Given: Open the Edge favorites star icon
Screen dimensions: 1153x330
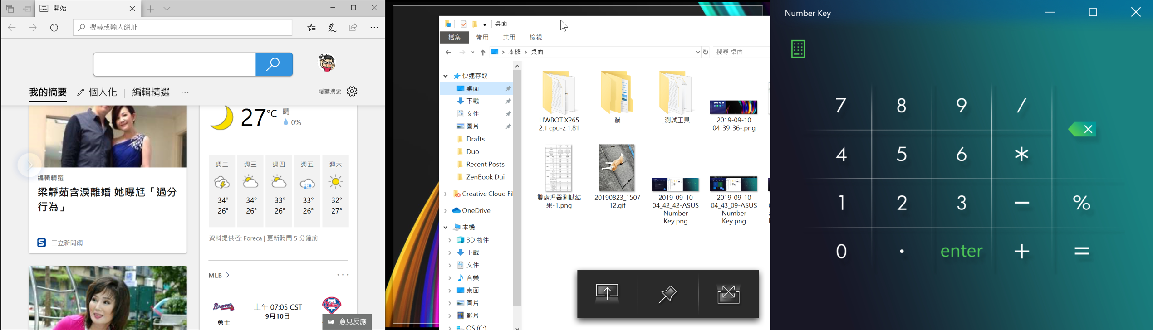Looking at the screenshot, I should point(311,28).
